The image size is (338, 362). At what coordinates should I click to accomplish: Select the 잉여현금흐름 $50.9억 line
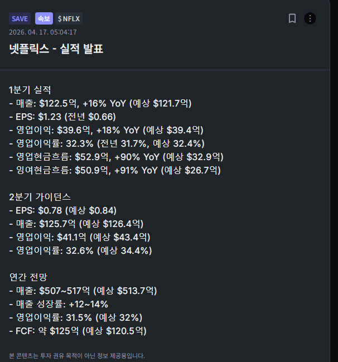pos(115,170)
